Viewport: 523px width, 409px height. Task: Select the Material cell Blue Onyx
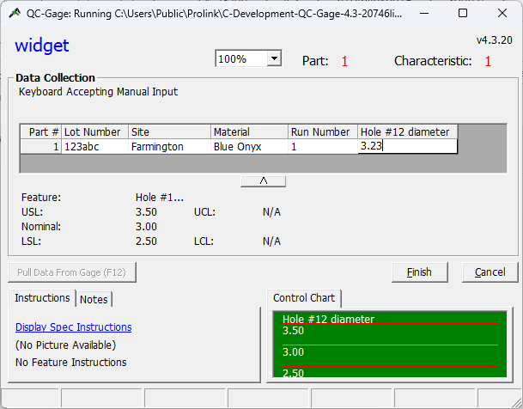click(x=250, y=146)
